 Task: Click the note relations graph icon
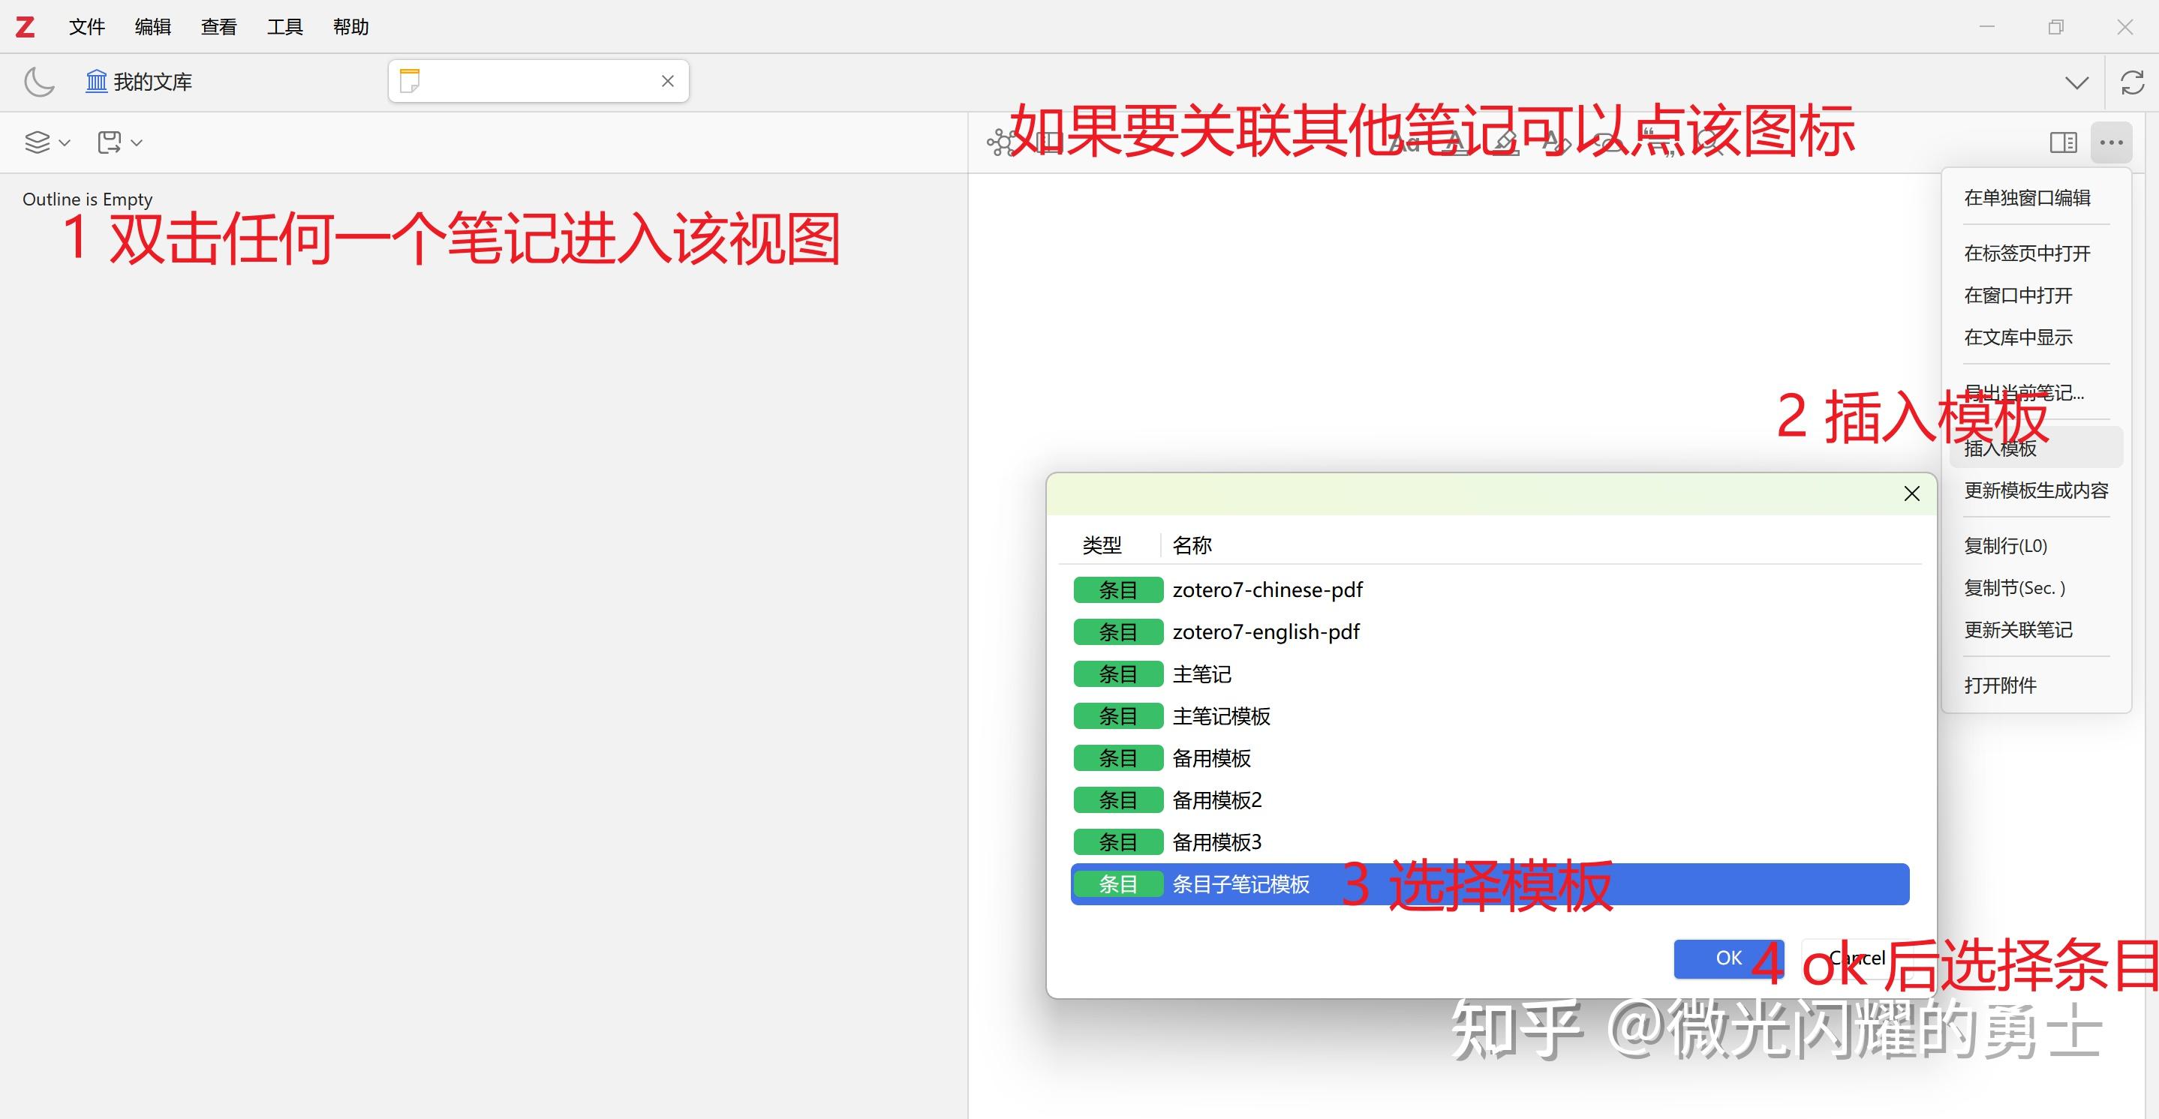(1003, 142)
